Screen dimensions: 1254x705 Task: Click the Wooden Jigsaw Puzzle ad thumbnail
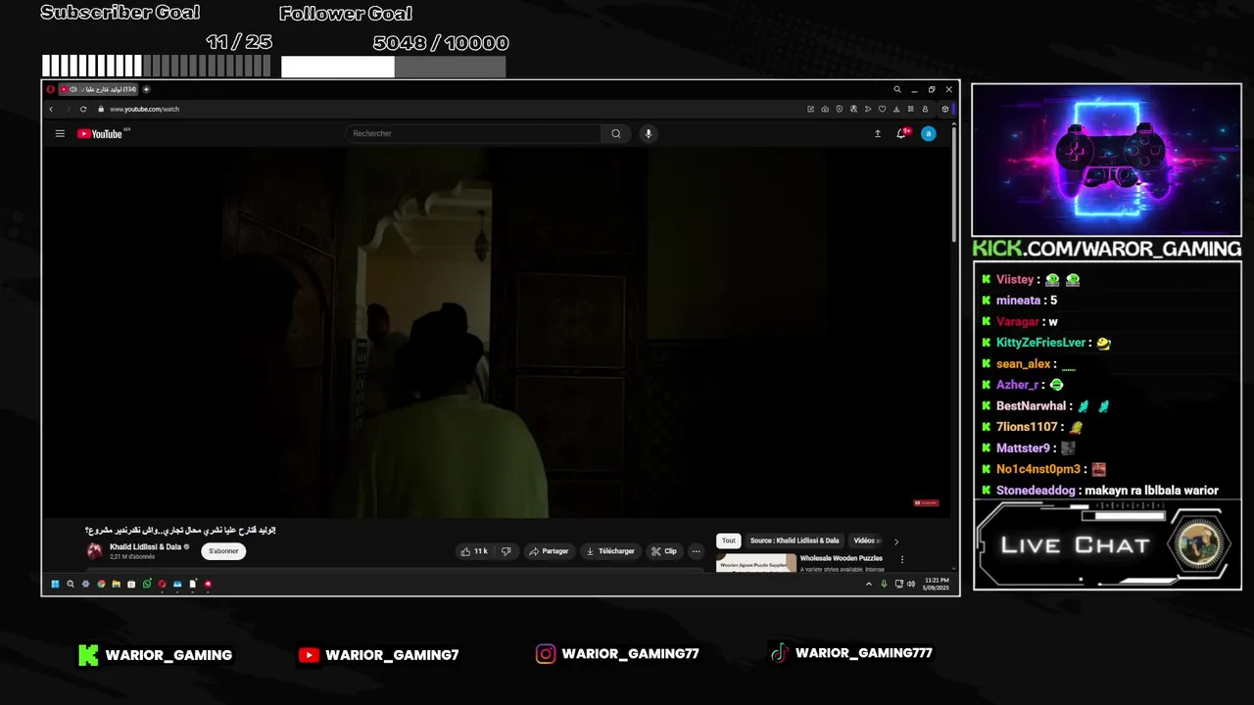click(x=756, y=563)
